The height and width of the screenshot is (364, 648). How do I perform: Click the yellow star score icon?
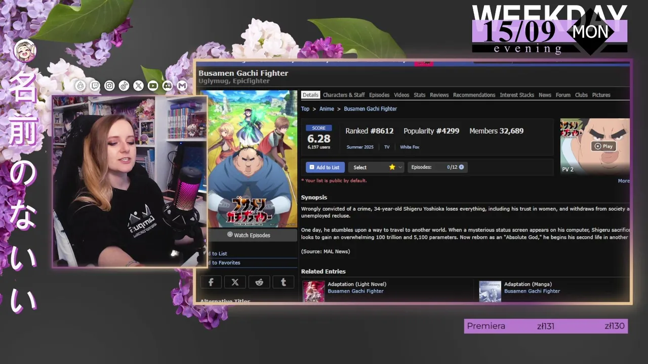392,167
